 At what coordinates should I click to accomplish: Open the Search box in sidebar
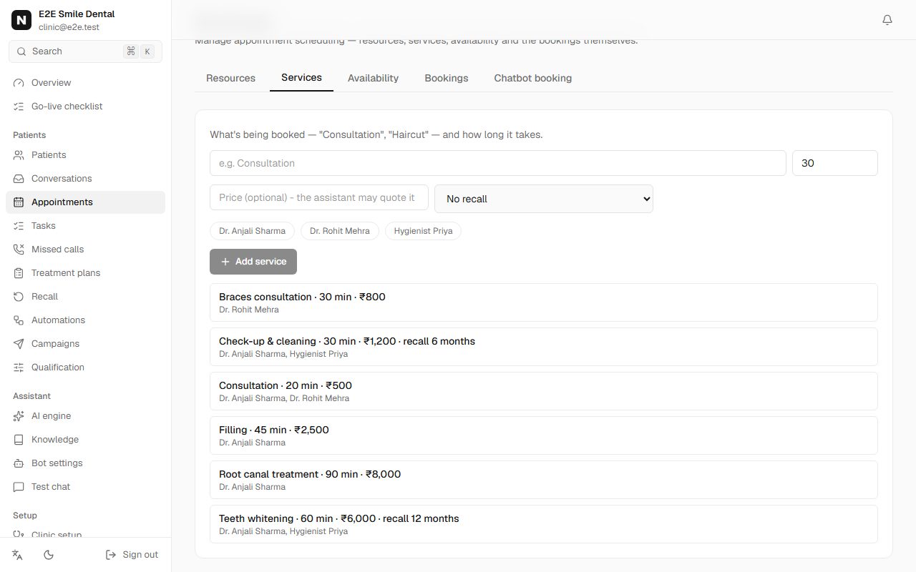85,51
